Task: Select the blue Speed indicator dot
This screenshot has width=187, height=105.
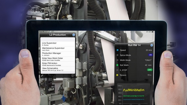Action: point(118,50)
